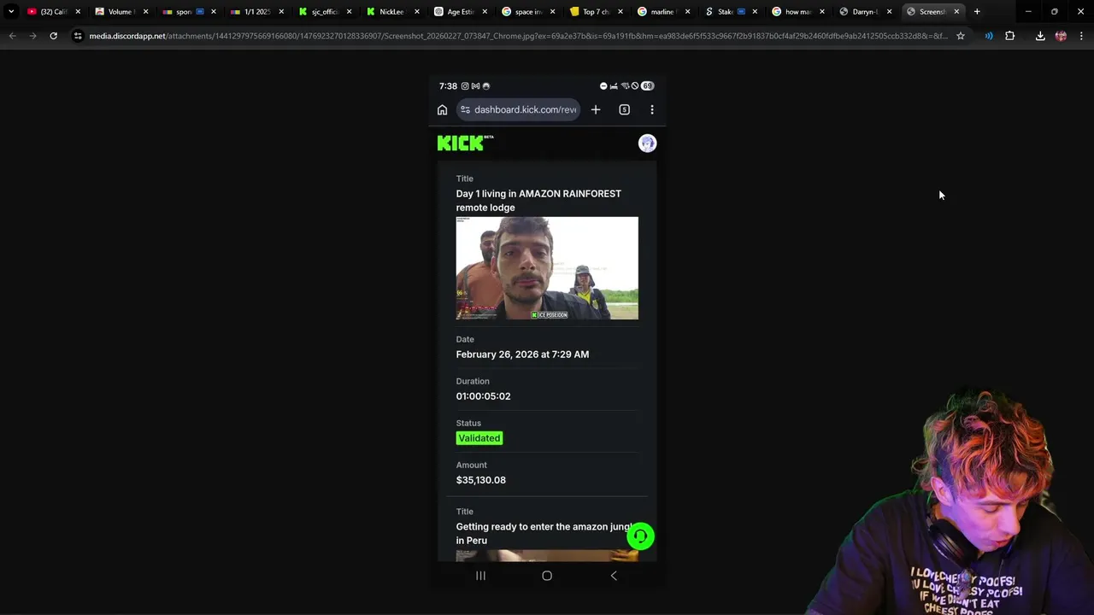Image resolution: width=1094 pixels, height=615 pixels.
Task: Open the Chrome profile avatar
Action: [1061, 36]
